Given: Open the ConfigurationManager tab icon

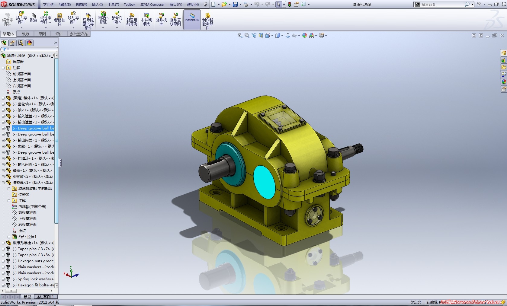Looking at the screenshot, I should pyautogui.click(x=21, y=43).
